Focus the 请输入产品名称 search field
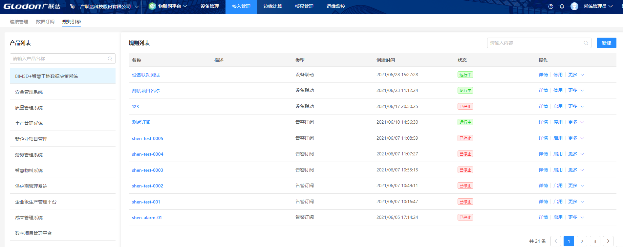The image size is (623, 247). point(63,59)
